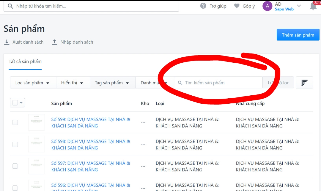Open the Lọc sản phẩm filter dropdown
The width and height of the screenshot is (321, 191).
coord(33,83)
